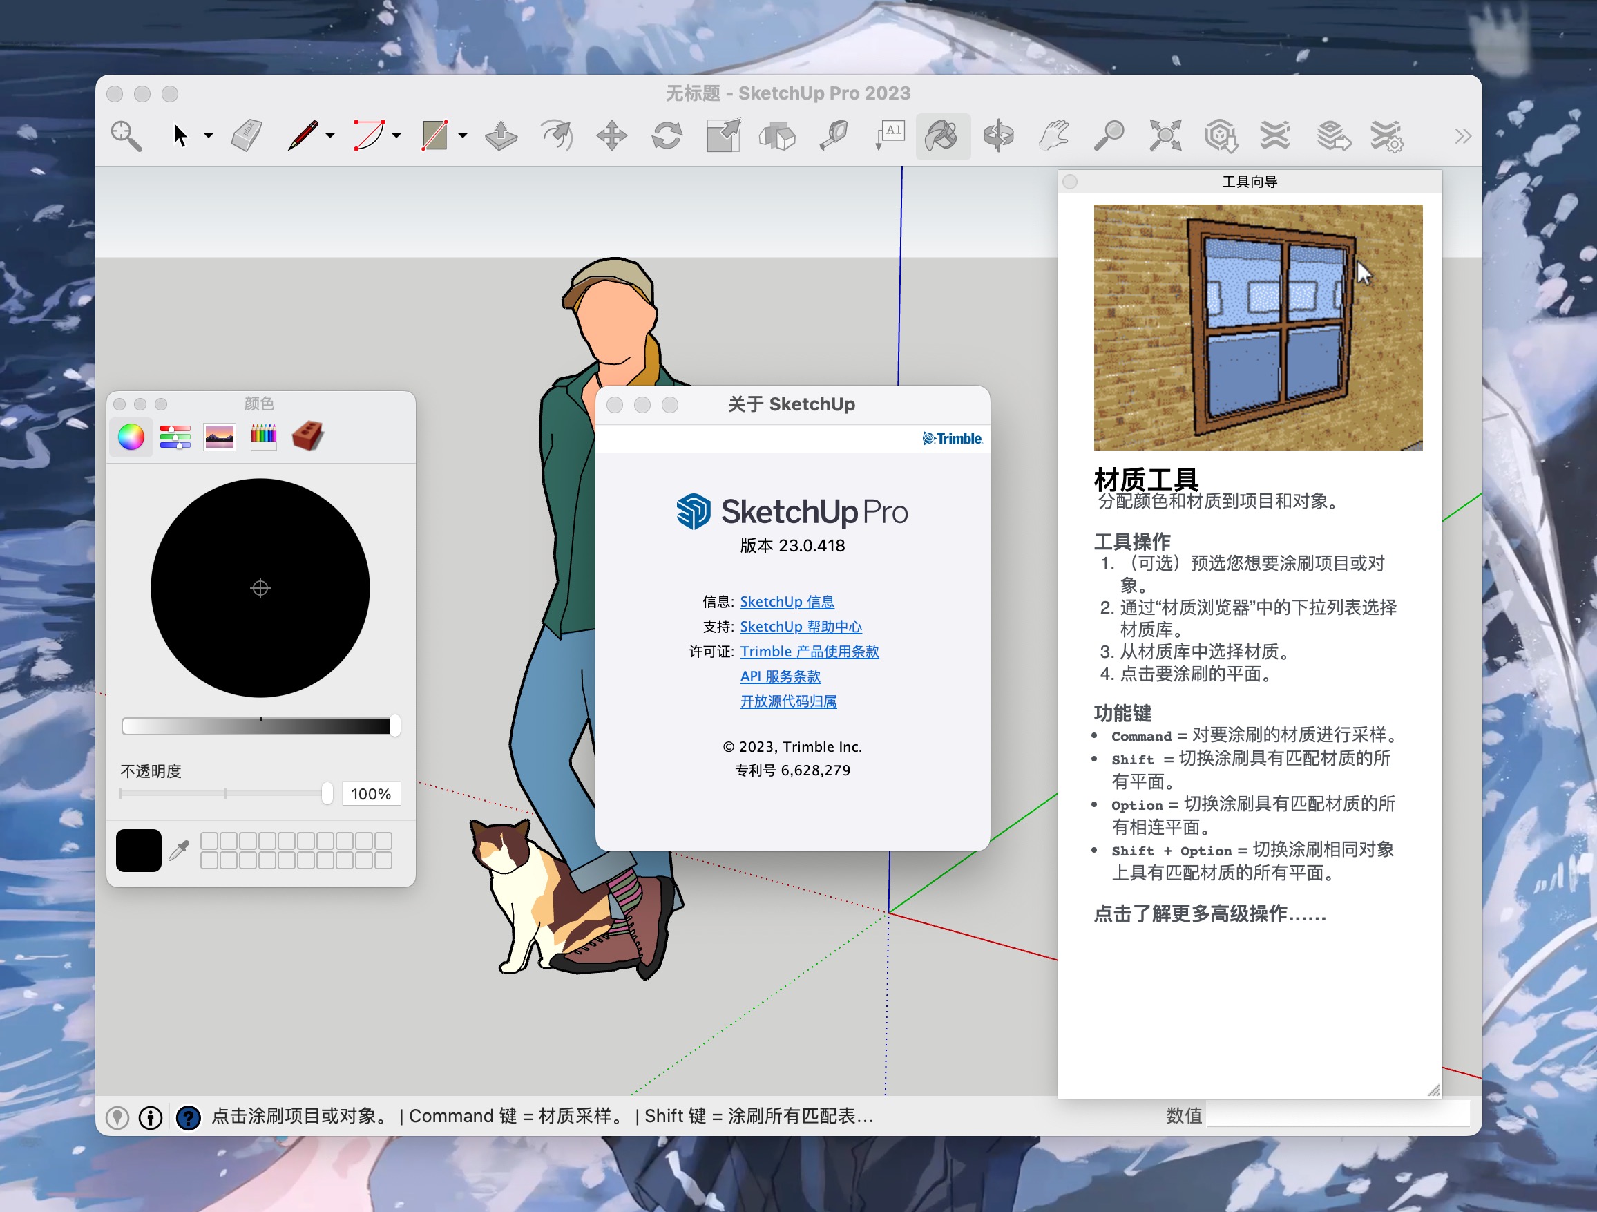
Task: Pick the eyedropper color sampler
Action: click(179, 851)
